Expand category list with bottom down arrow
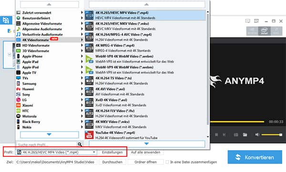Screen dimensions: 286x172 pos(49,135)
